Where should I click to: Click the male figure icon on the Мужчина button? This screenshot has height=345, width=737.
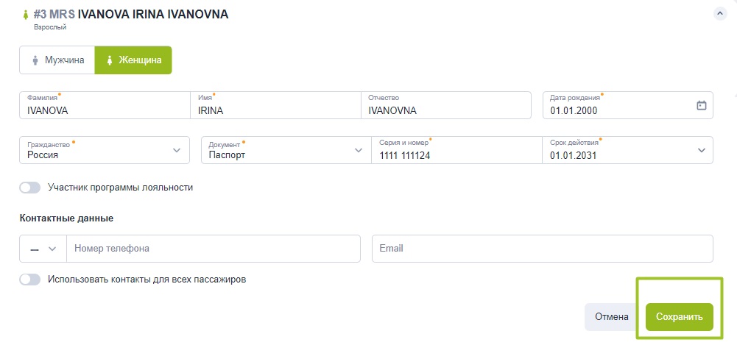point(35,60)
